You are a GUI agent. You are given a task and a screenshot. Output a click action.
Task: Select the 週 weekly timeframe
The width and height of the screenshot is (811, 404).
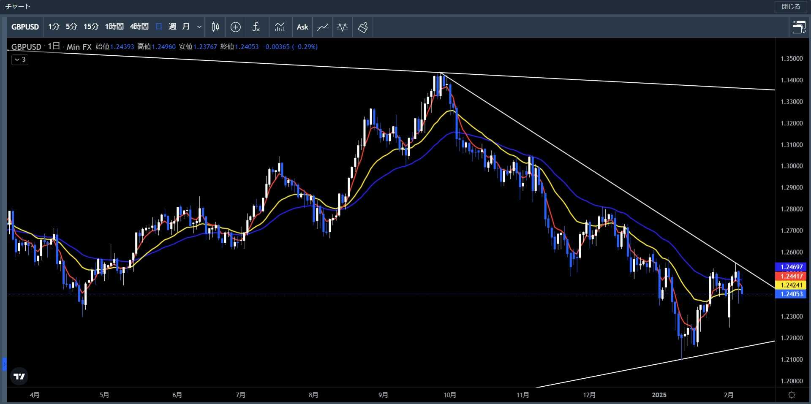172,27
